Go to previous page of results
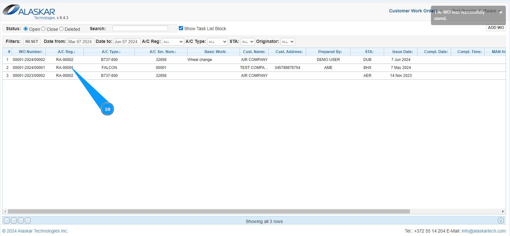510x236 pixels. click(x=14, y=220)
